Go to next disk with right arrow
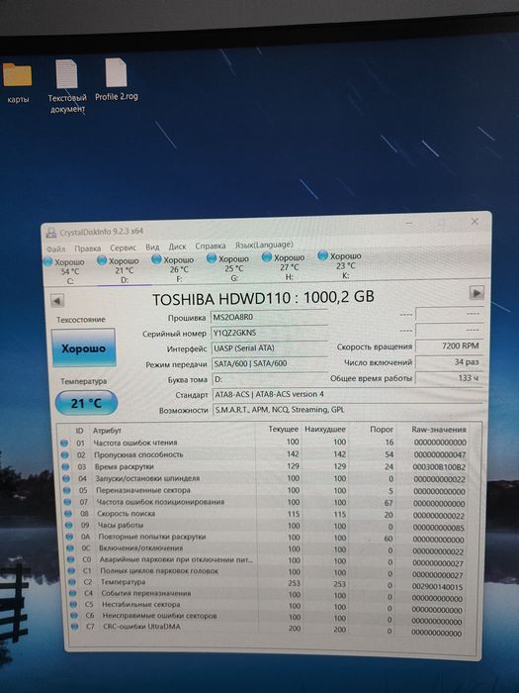 (476, 293)
